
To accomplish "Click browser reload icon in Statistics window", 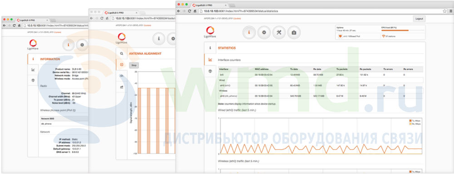I will click(x=190, y=11).
